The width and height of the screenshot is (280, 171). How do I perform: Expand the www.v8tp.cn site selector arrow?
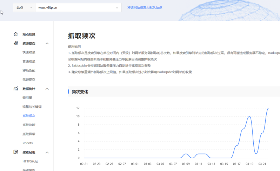tap(117, 8)
